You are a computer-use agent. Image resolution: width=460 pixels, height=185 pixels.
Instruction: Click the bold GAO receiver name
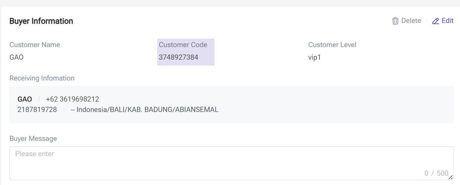click(x=25, y=99)
